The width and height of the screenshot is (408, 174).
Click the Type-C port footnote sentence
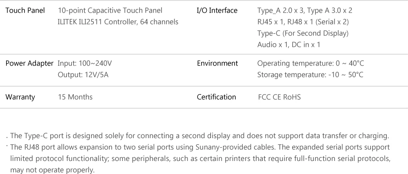pos(200,136)
